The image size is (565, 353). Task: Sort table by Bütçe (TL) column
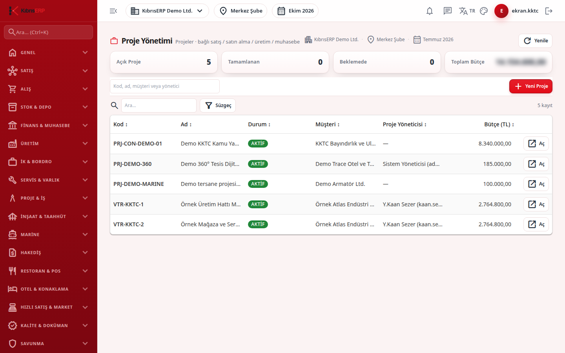tap(499, 124)
